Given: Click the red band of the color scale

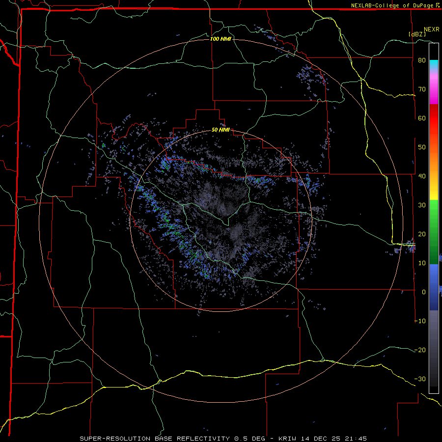Looking at the screenshot, I should [434, 118].
